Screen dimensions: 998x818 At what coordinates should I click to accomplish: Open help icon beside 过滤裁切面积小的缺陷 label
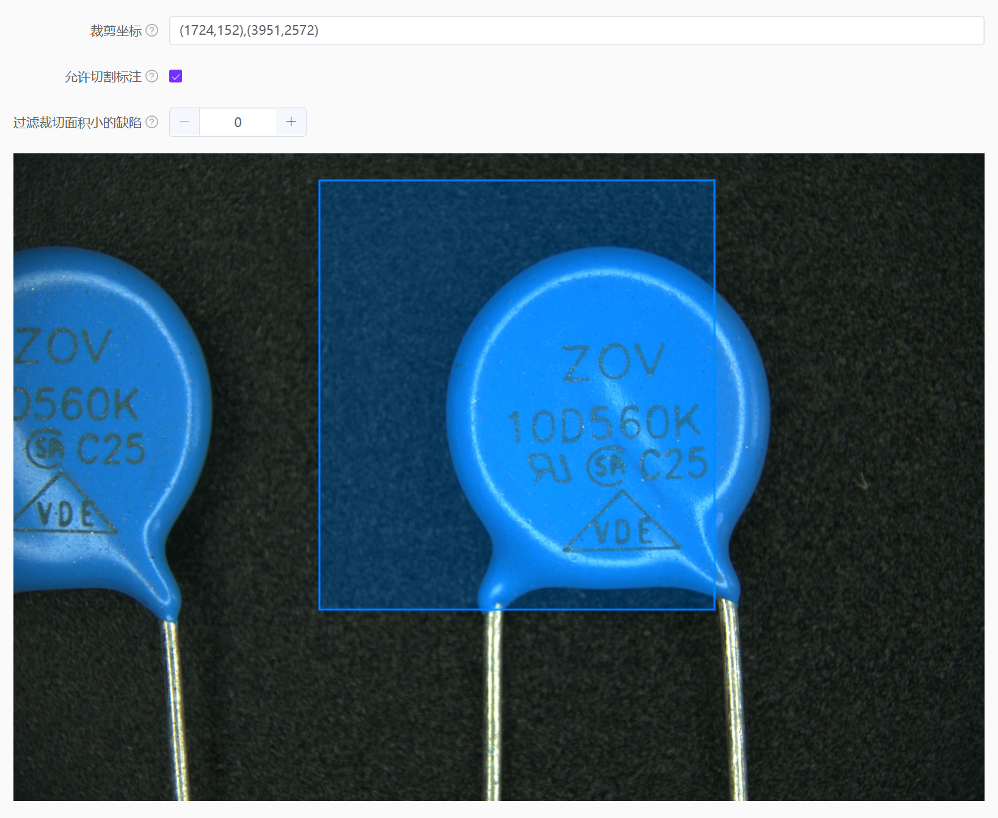[x=152, y=122]
